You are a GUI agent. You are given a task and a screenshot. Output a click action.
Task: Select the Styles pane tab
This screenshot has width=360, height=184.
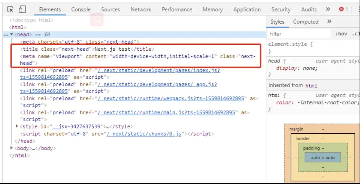tap(277, 22)
